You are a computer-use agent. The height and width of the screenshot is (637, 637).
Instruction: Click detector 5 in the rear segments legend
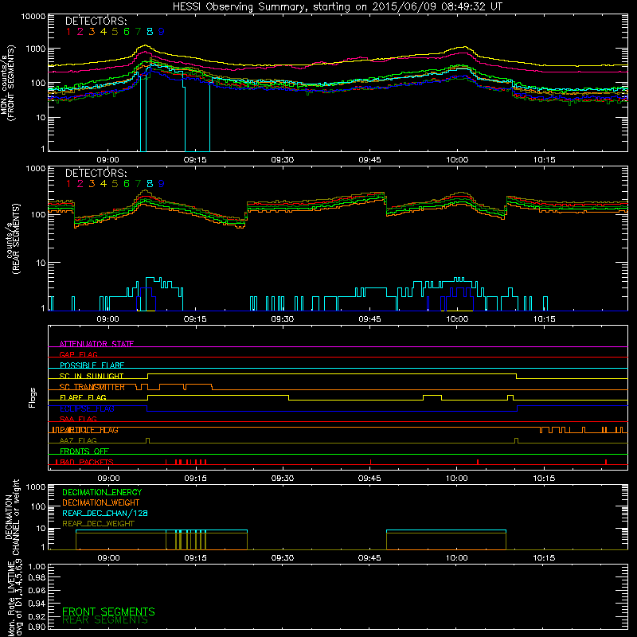click(x=115, y=184)
